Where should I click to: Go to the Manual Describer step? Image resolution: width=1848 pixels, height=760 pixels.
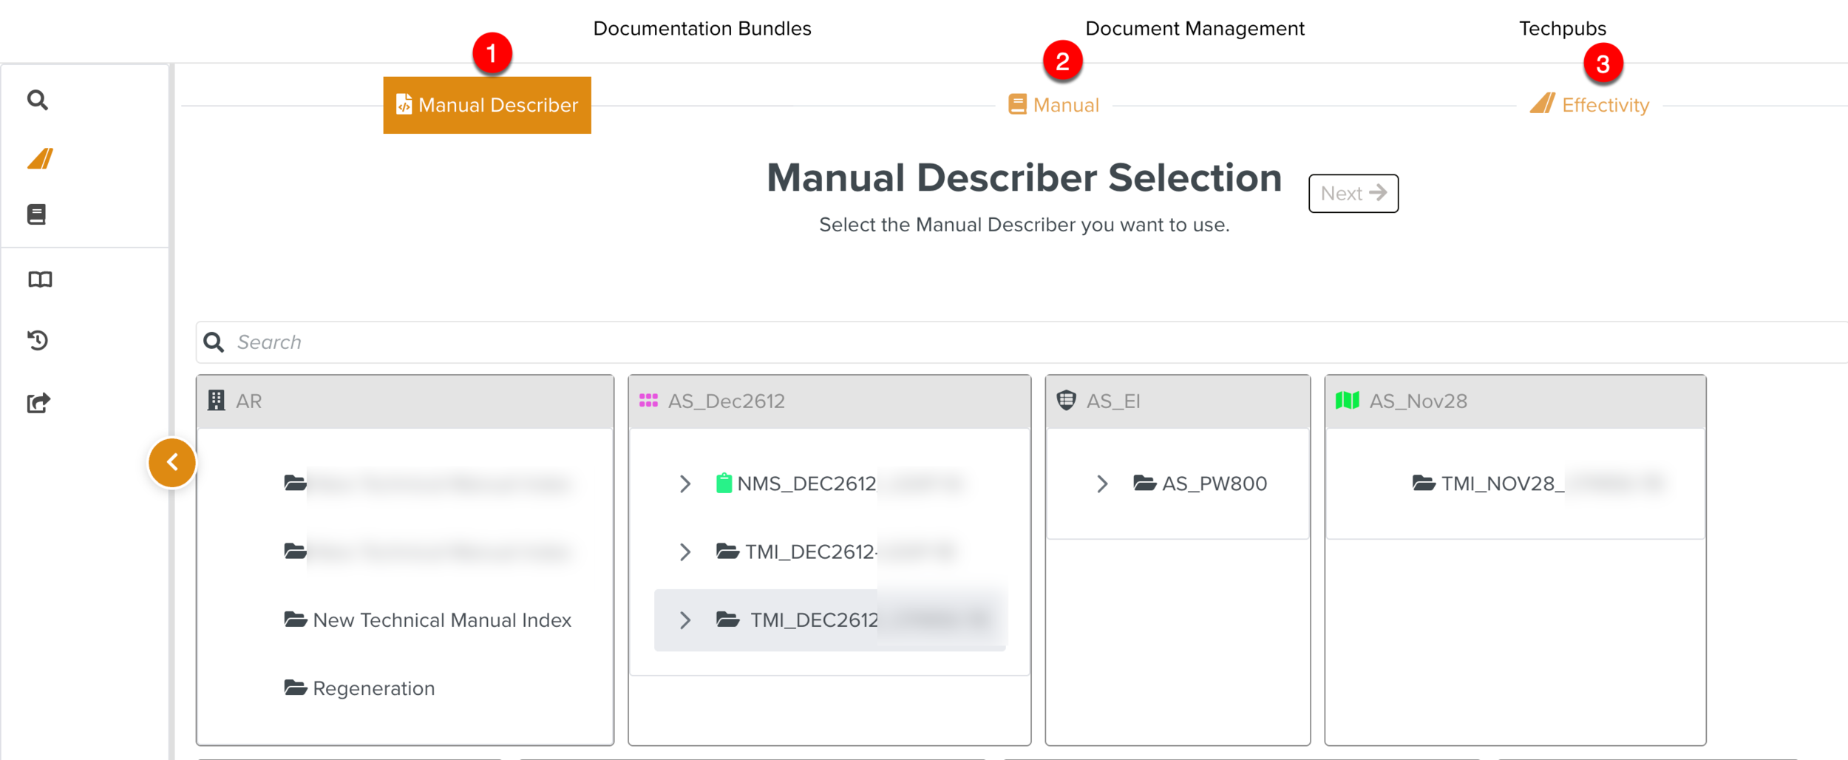click(487, 105)
